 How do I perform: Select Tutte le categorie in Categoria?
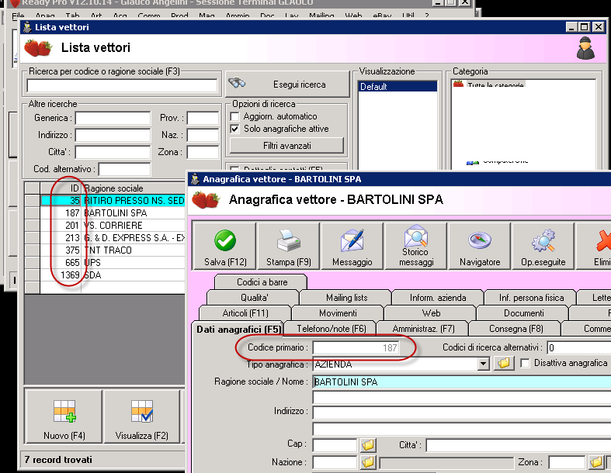point(495,84)
